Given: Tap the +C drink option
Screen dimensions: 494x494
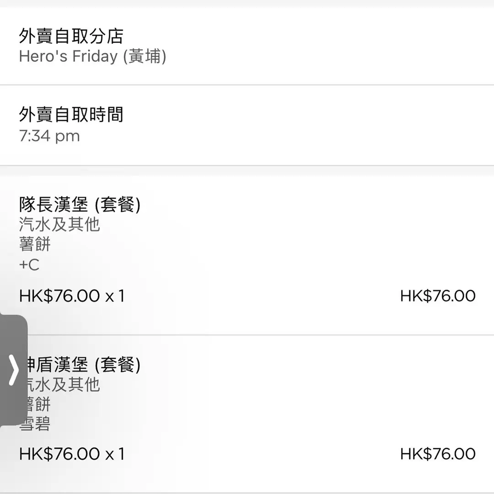Looking at the screenshot, I should point(29,265).
